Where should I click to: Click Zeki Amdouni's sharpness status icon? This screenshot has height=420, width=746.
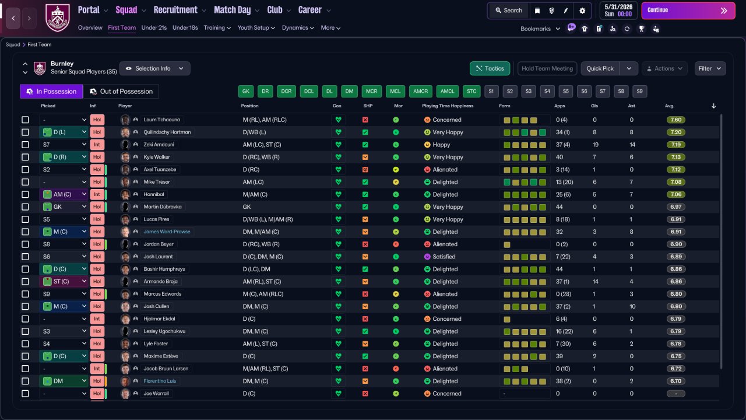tap(365, 145)
